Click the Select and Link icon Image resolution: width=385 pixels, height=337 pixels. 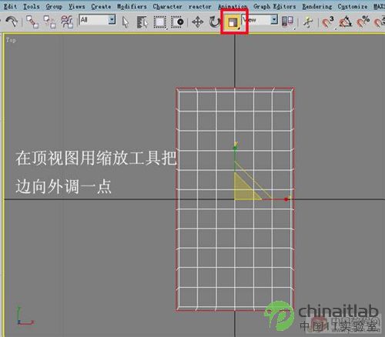click(x=32, y=22)
